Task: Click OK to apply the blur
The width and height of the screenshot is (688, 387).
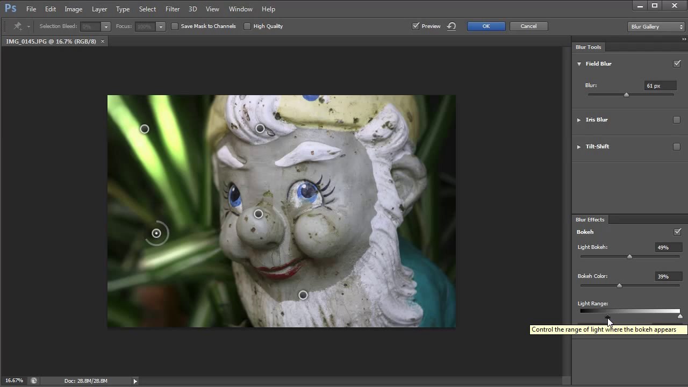Action: click(486, 26)
